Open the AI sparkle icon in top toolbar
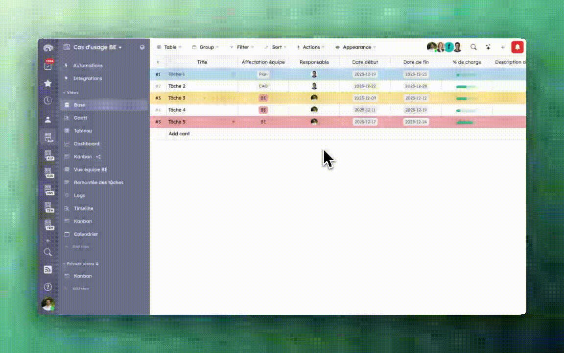Viewport: 564px width, 353px height. coord(488,47)
